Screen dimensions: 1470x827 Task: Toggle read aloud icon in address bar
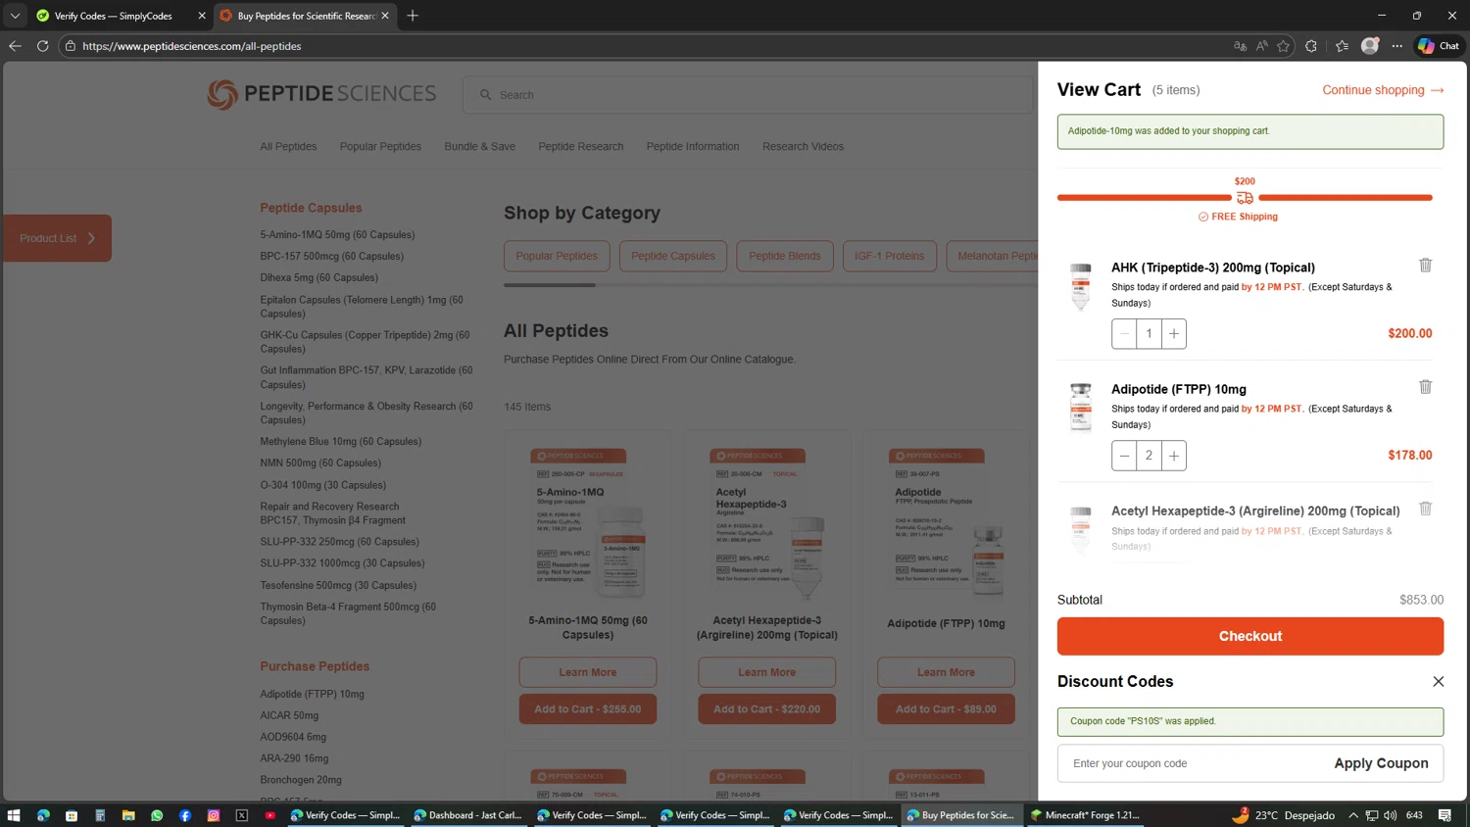click(x=1261, y=46)
